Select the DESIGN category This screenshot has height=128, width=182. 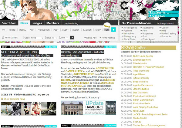click(x=76, y=30)
